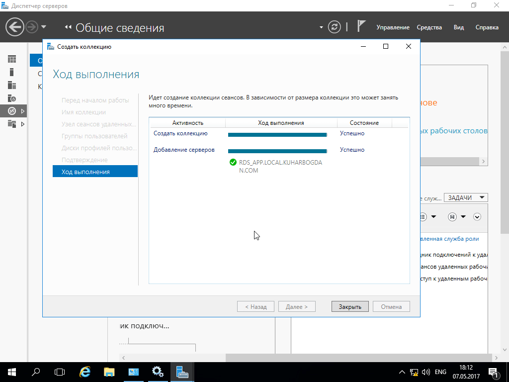Click the Состояние column header
The image size is (509, 382).
(364, 123)
